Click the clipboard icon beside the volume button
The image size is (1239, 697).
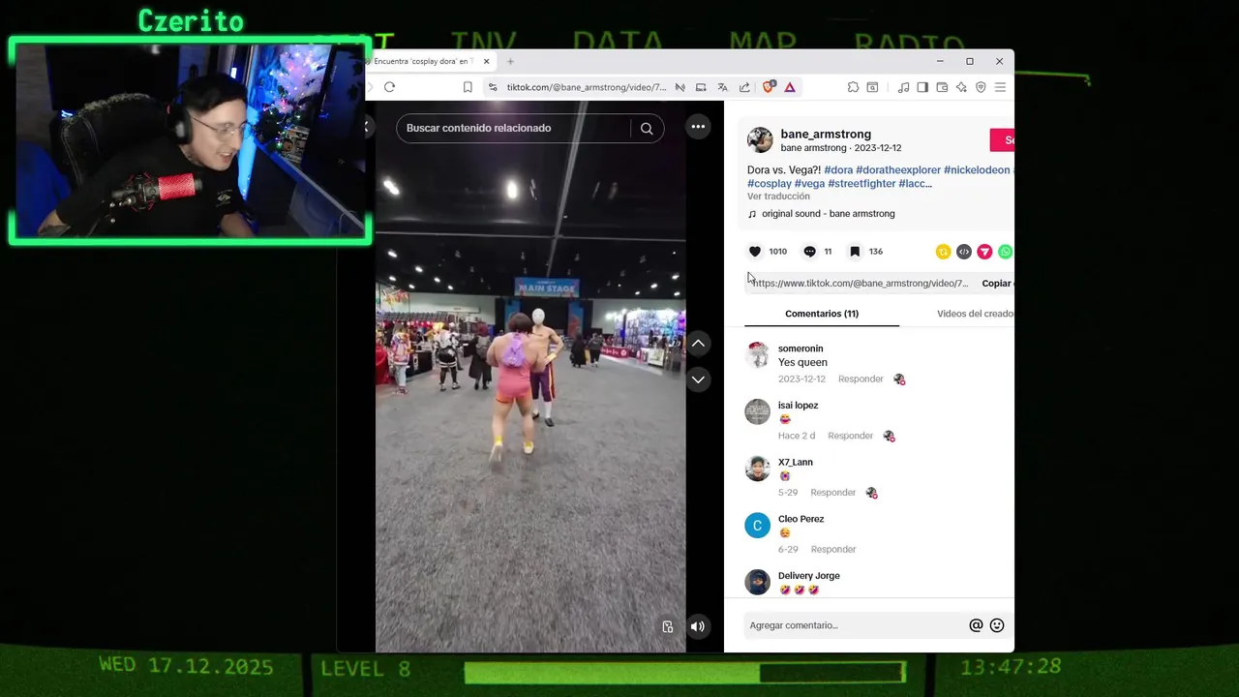668,626
